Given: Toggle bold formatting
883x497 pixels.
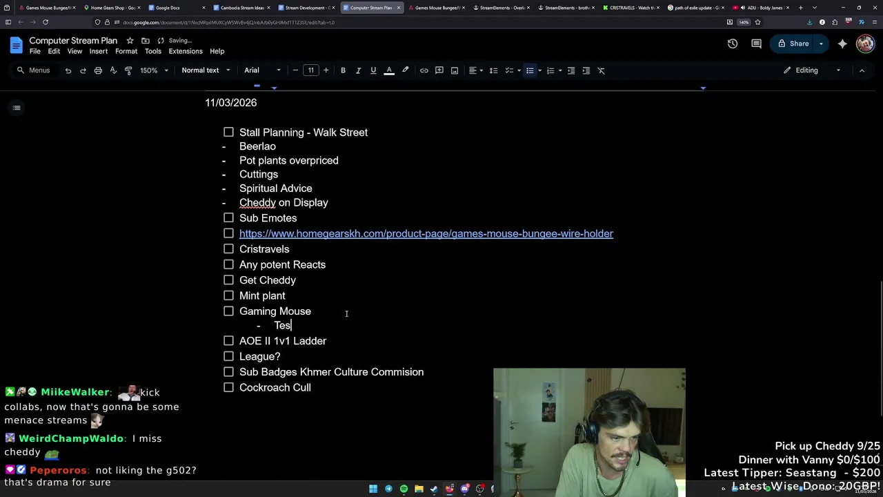Looking at the screenshot, I should 343,70.
